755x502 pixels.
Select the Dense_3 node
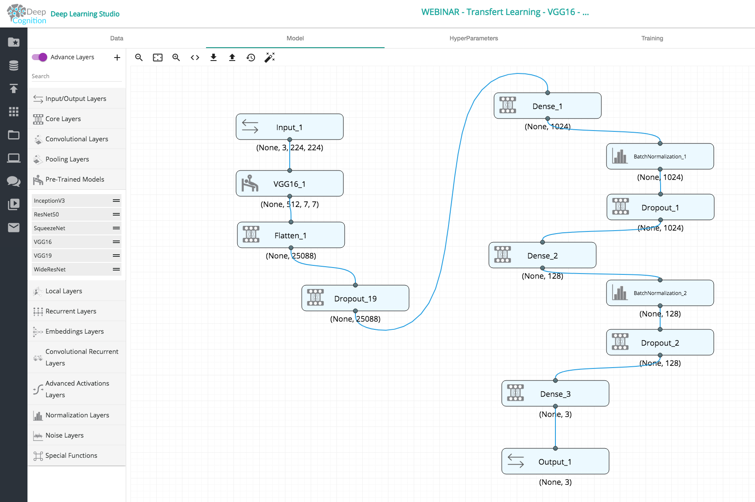555,393
